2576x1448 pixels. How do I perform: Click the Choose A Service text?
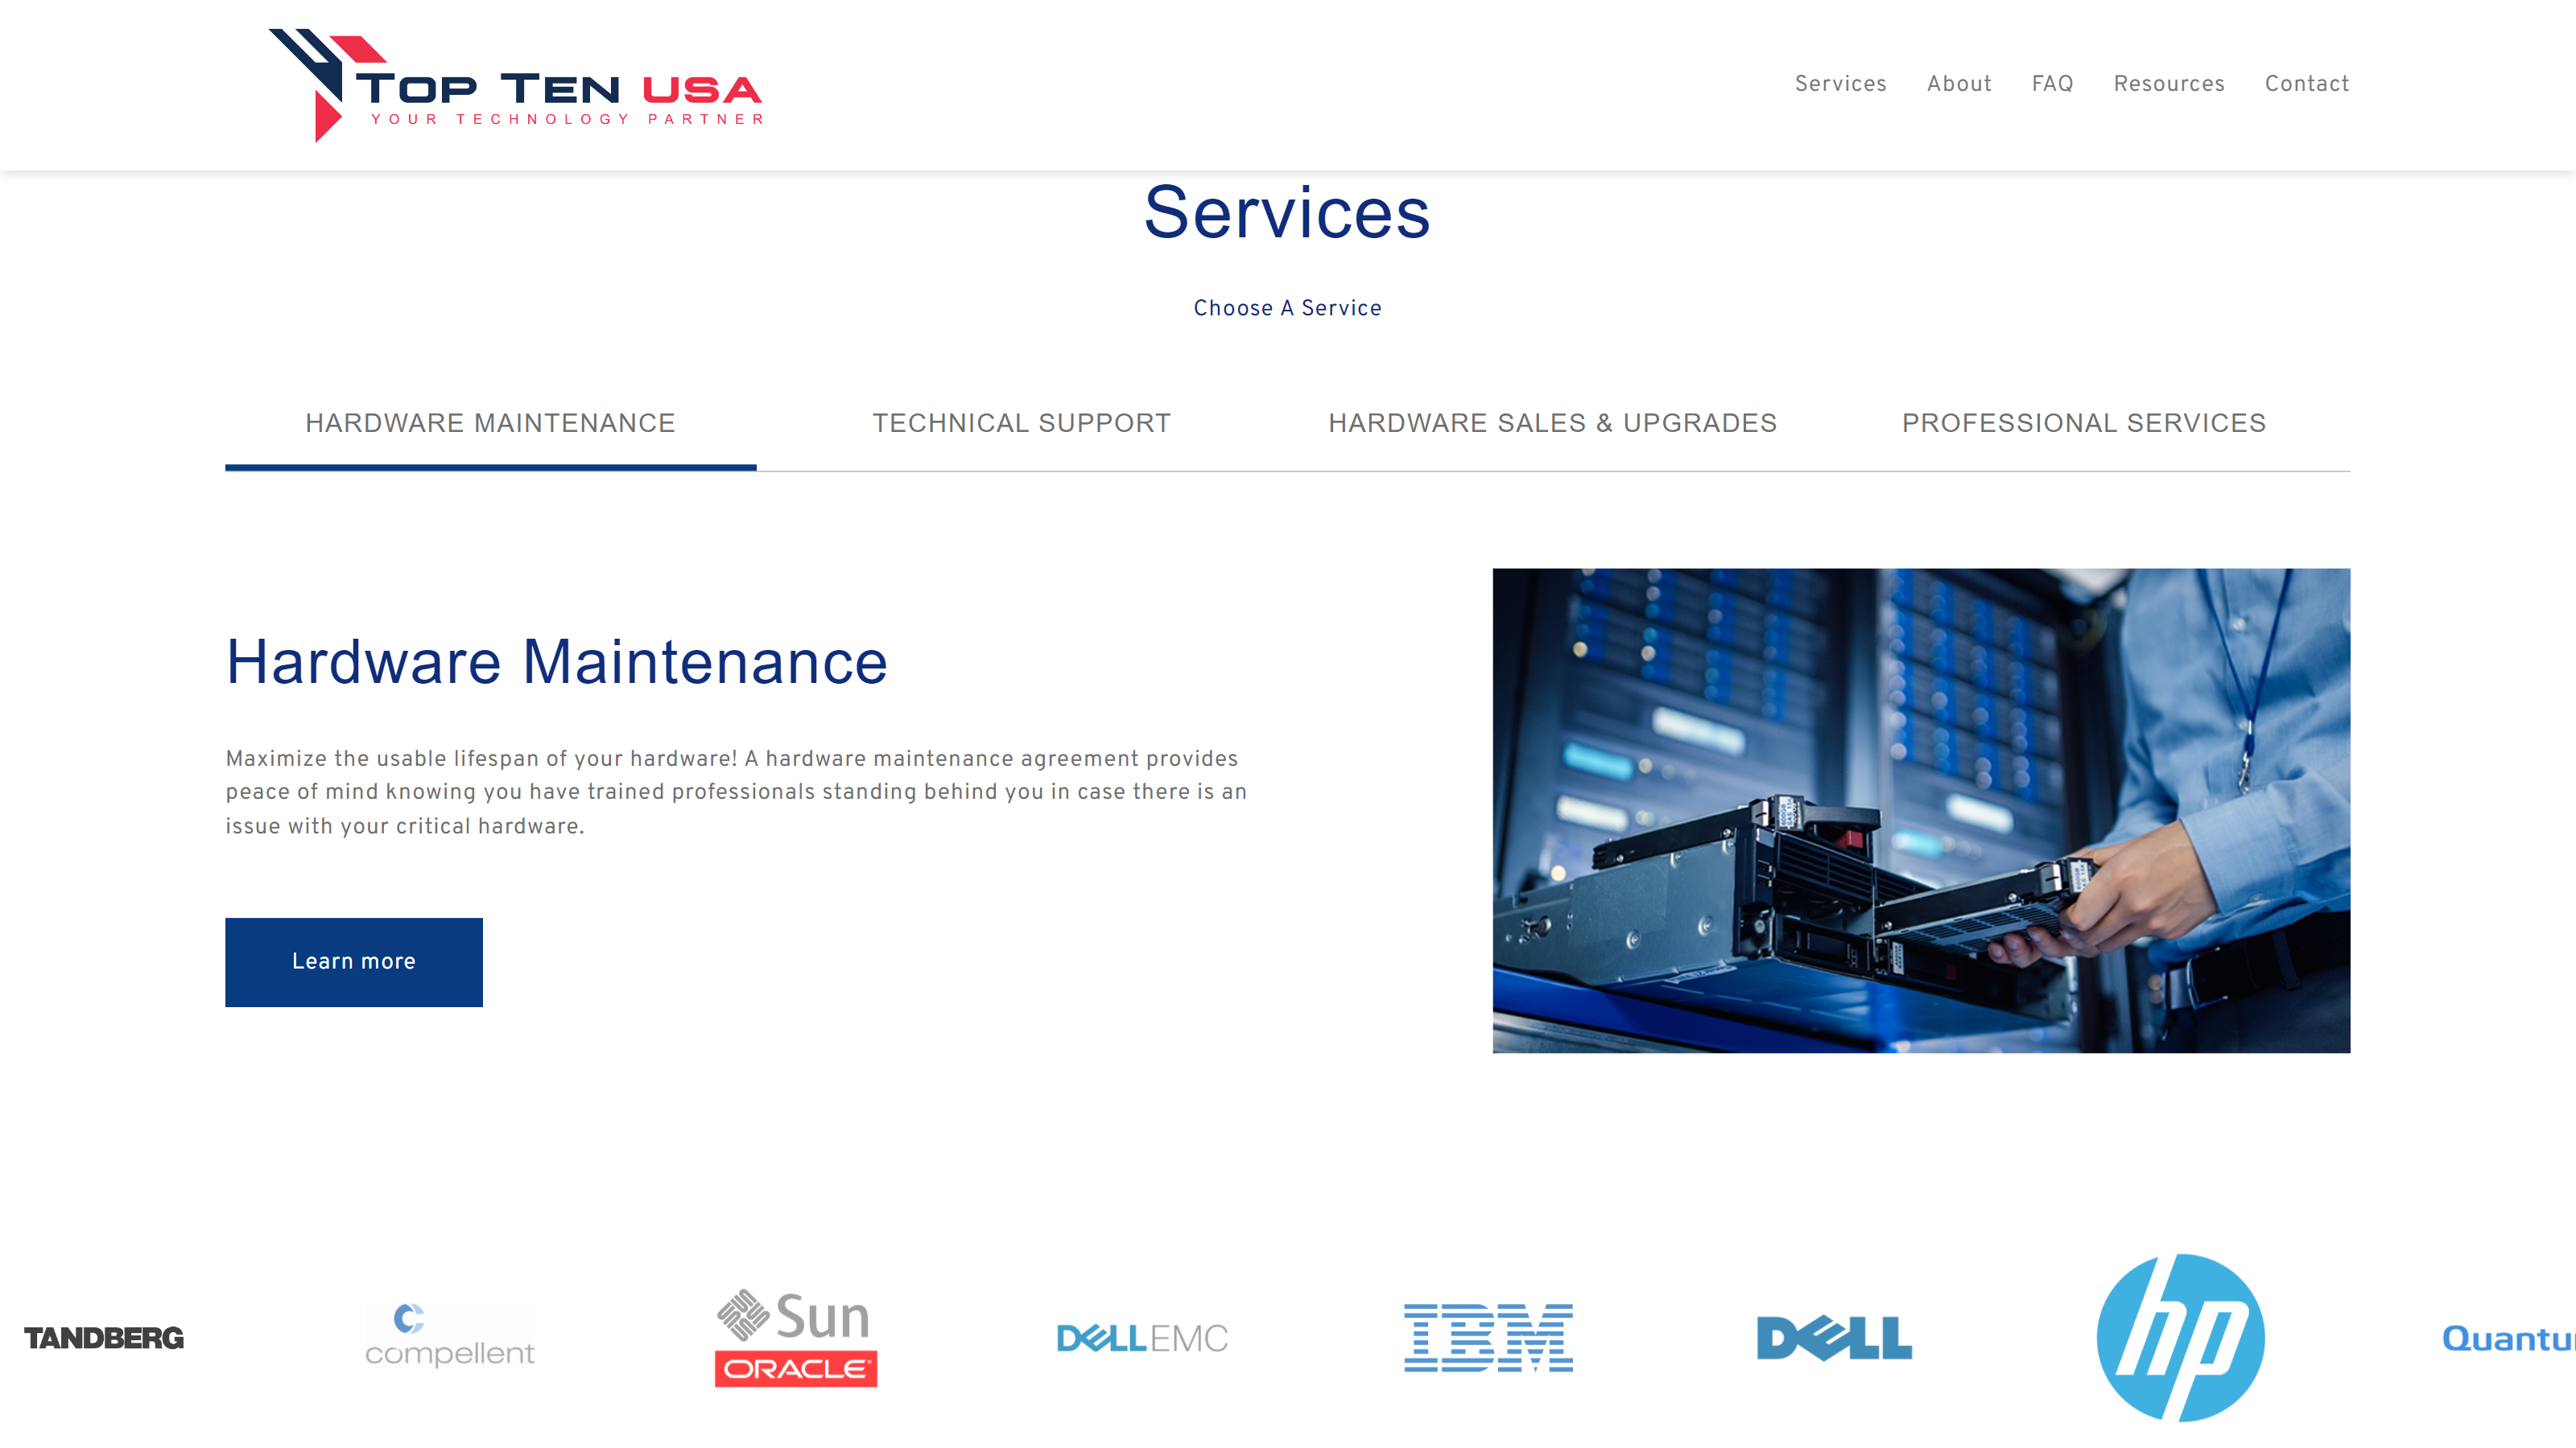tap(1287, 308)
